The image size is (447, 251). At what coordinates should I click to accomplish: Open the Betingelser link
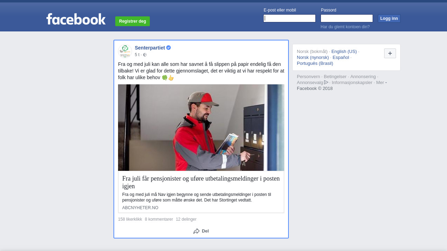[335, 77]
